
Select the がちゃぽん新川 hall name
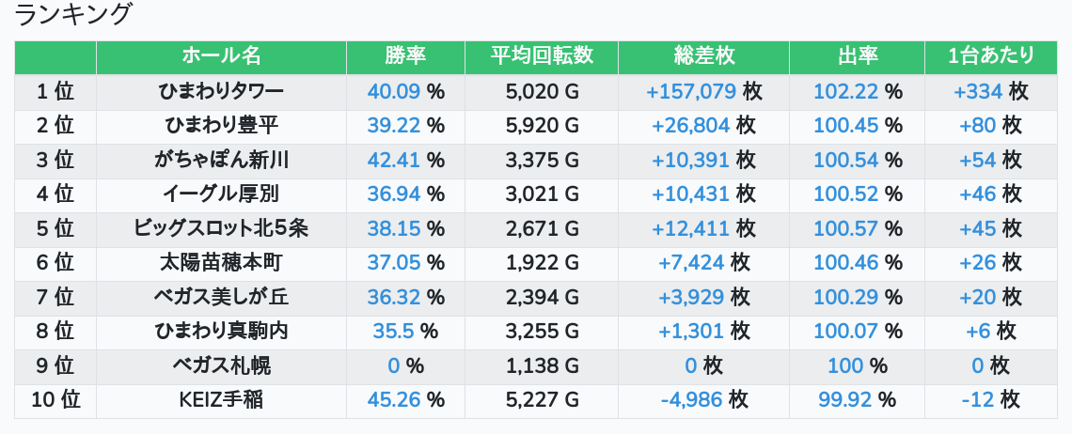pos(221,161)
